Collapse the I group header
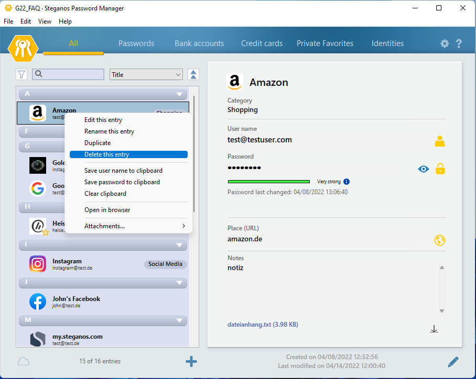The image size is (476, 379). (179, 245)
